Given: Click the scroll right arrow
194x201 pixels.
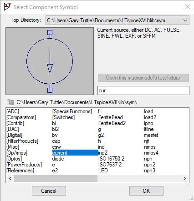Looking at the screenshot, I should 185,178.
